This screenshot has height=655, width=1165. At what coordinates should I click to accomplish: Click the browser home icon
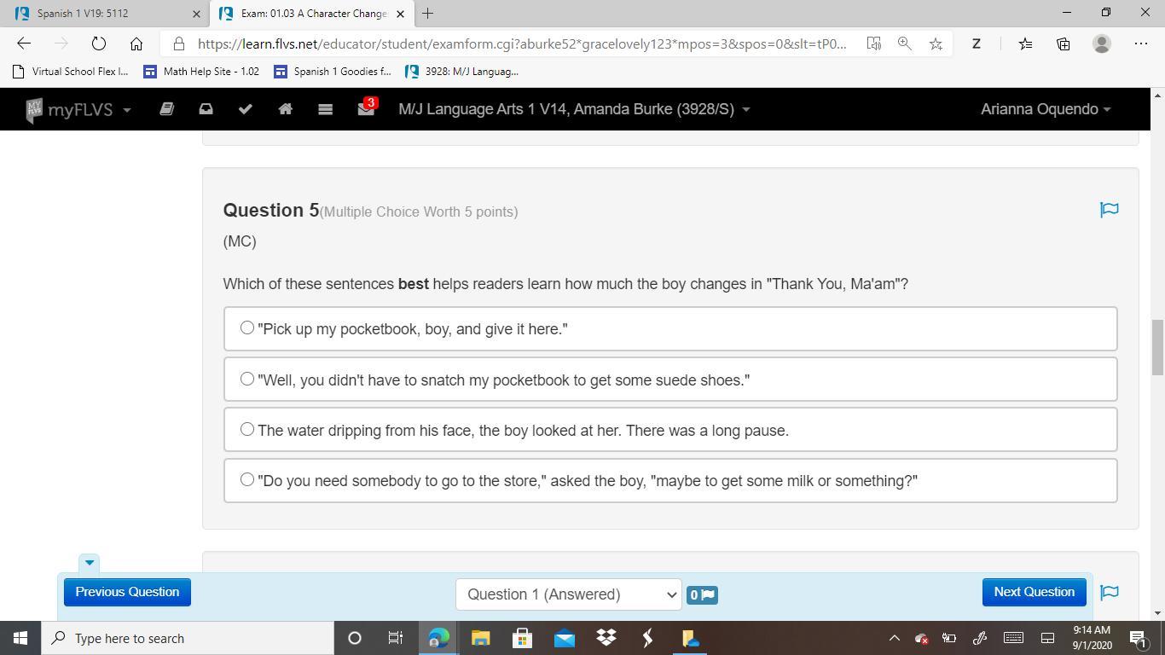click(136, 43)
